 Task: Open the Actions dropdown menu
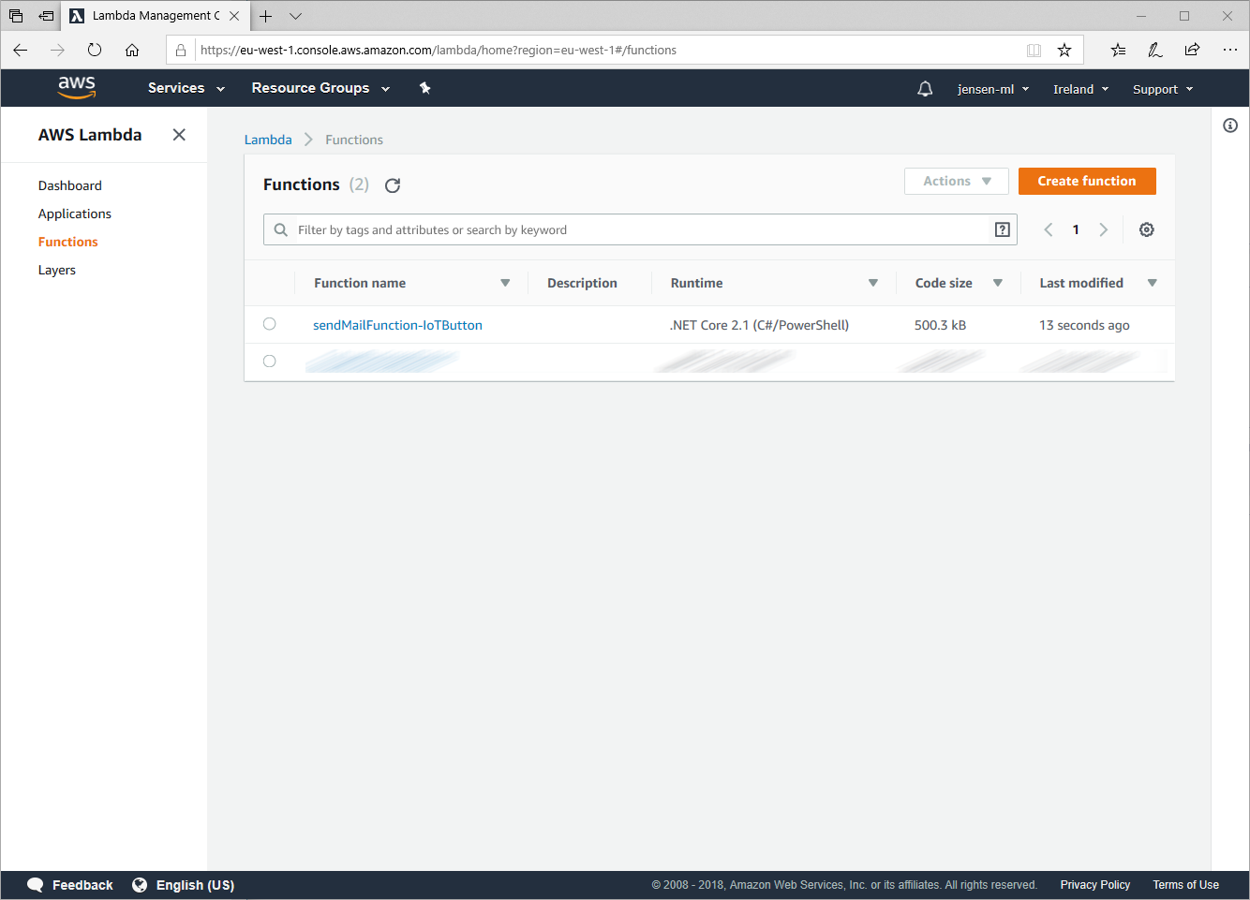(956, 181)
